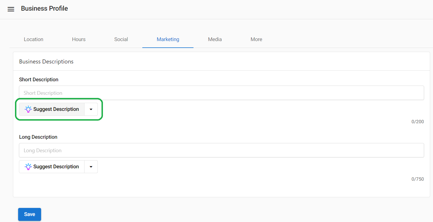Screen dimensions: 433x222
Task: Click the Business Descriptions section heading
Action: coord(46,61)
